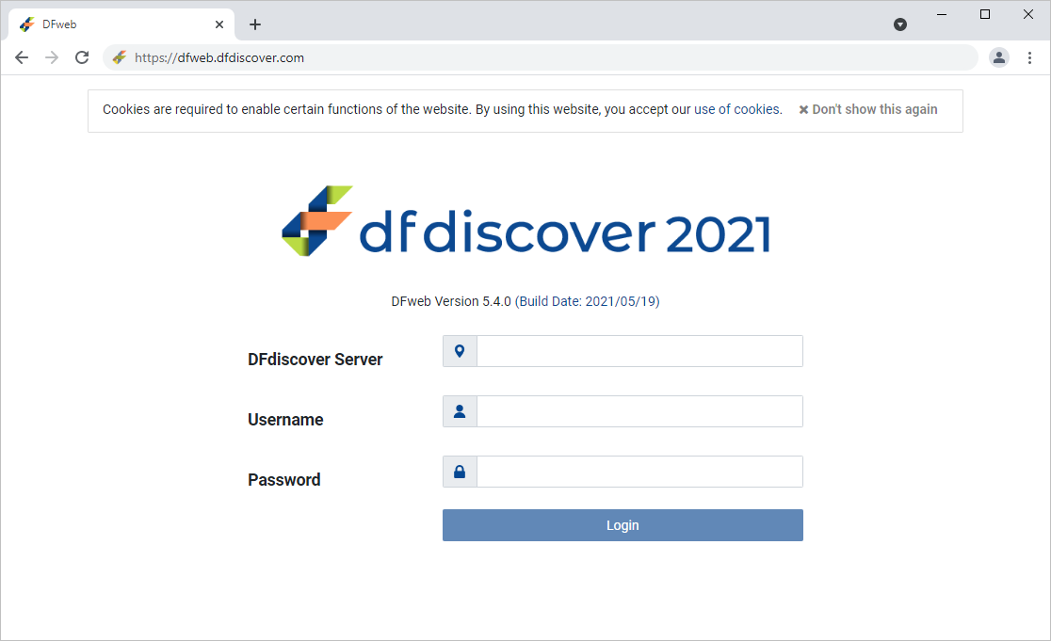Click the Username label
The image size is (1051, 641).
(285, 420)
